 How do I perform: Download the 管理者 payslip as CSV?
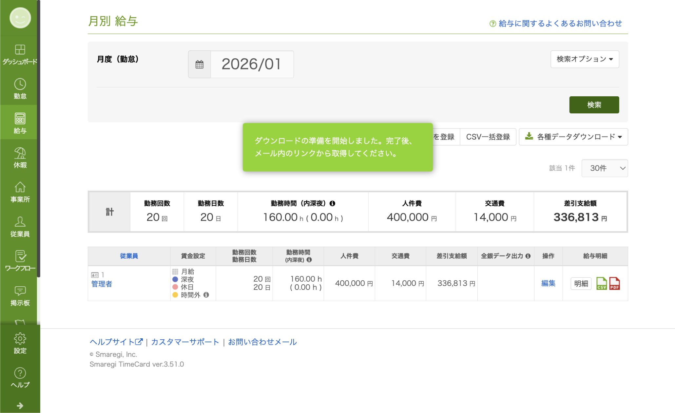pos(602,284)
